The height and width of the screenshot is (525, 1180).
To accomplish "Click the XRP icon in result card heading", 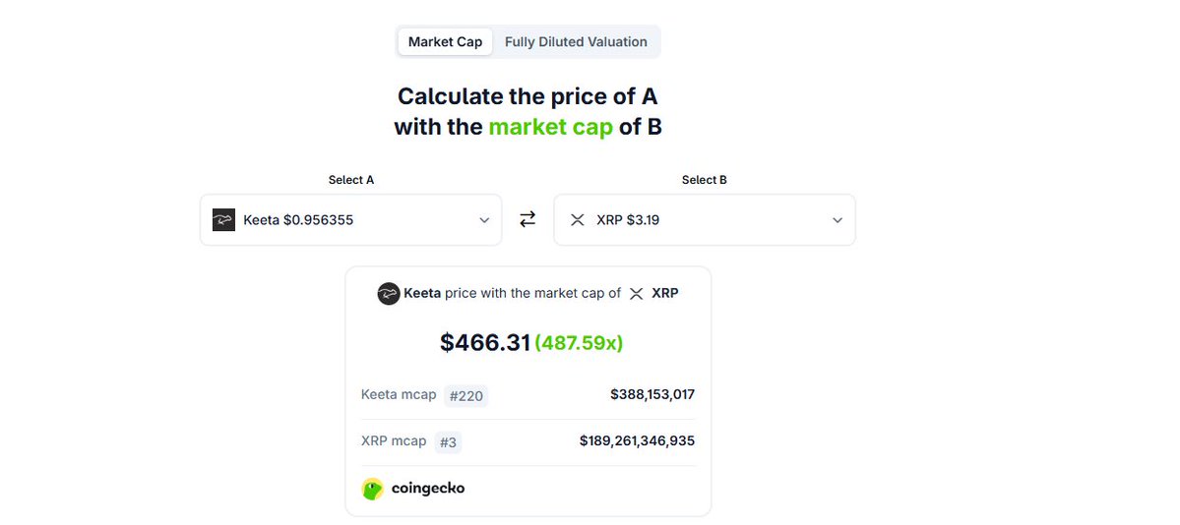I will pos(636,293).
